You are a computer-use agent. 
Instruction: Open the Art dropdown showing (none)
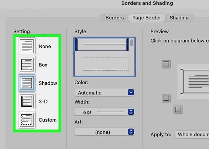pos(104,132)
